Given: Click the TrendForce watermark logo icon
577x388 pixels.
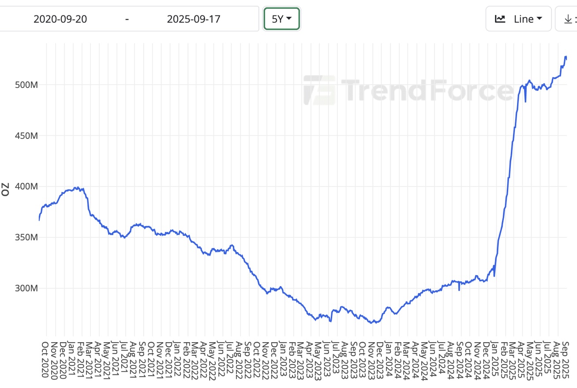Looking at the screenshot, I should (x=320, y=90).
